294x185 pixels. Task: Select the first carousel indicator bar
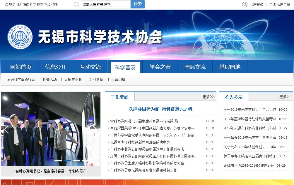(x=58, y=161)
